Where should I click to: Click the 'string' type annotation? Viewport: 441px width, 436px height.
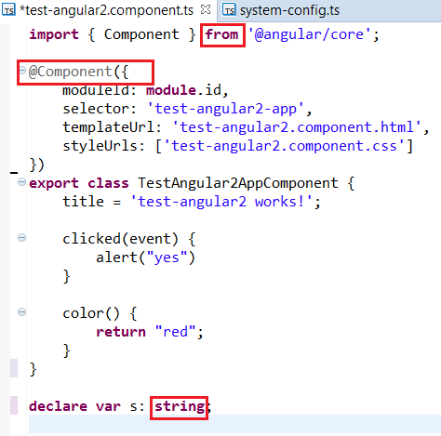180,407
